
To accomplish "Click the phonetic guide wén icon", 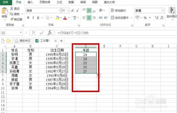I will (x=75, y=18).
